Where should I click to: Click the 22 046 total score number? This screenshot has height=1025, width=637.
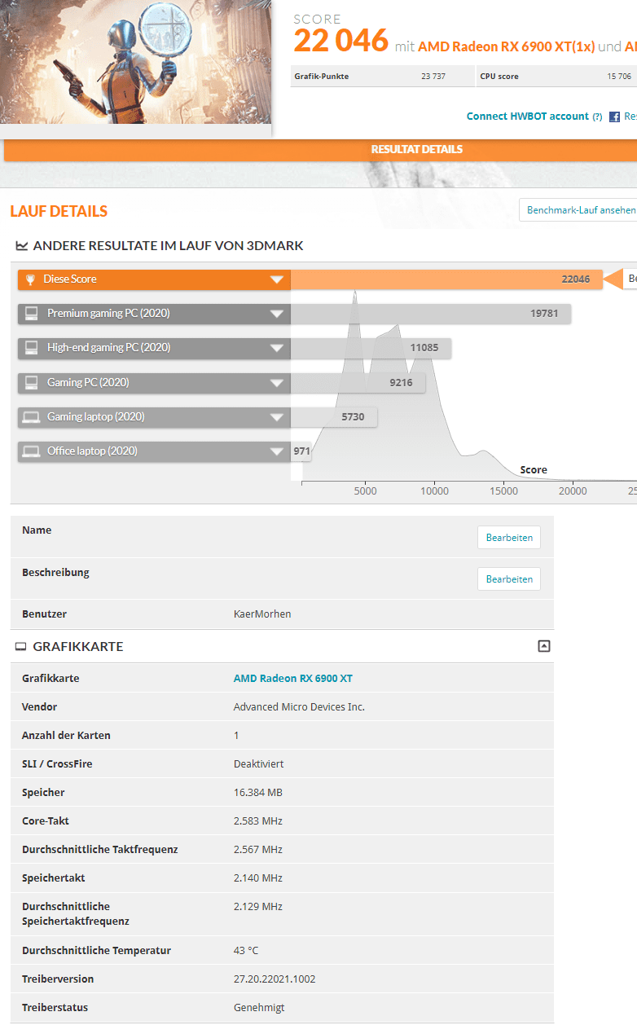(x=340, y=41)
